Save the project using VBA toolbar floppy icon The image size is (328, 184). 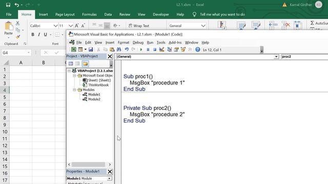point(91,50)
